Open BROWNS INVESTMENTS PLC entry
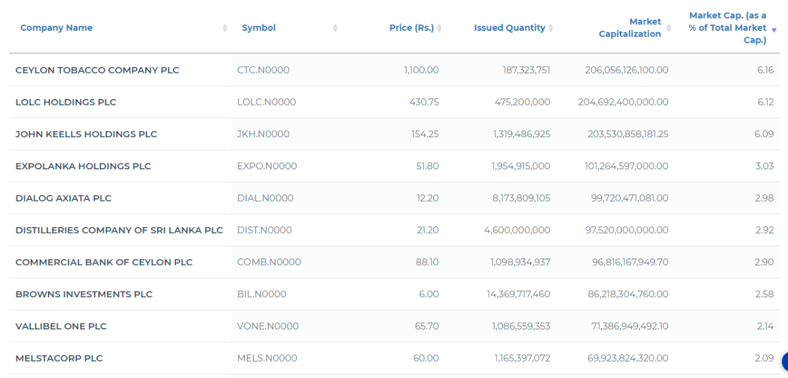 (84, 295)
